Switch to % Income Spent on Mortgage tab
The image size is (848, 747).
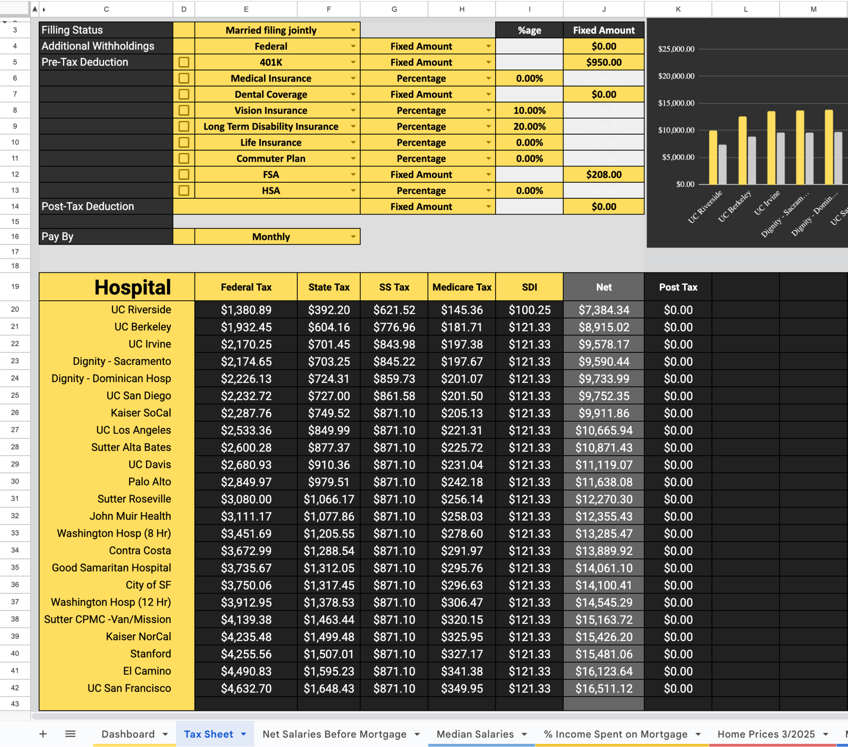[615, 734]
